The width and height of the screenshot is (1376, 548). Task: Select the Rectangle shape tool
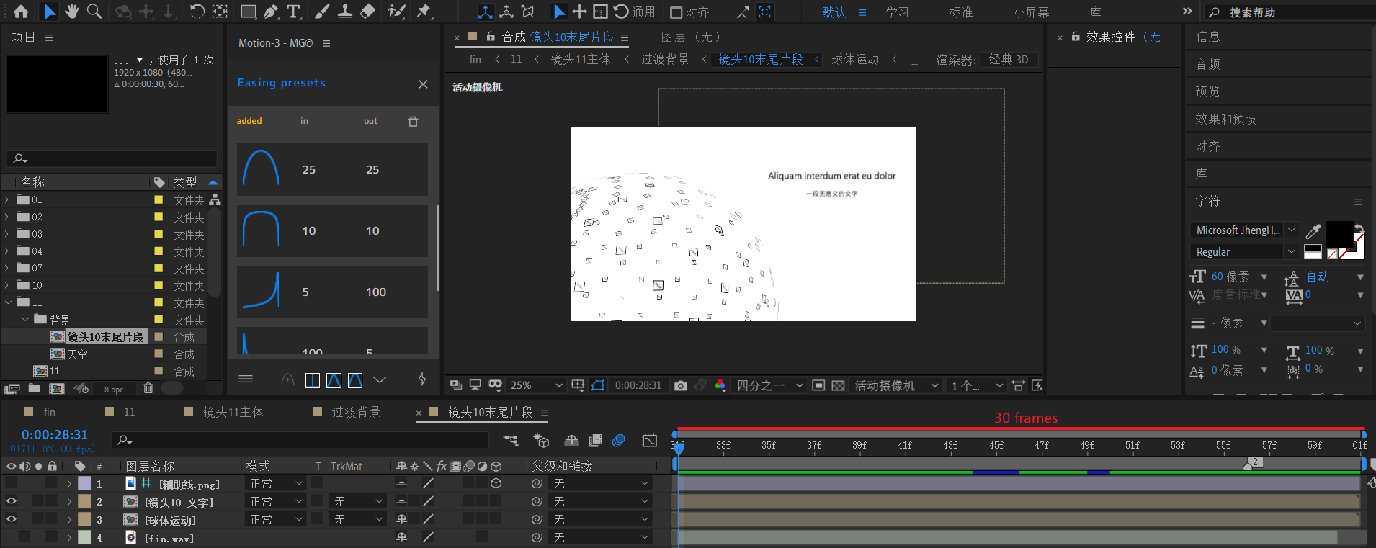click(248, 12)
